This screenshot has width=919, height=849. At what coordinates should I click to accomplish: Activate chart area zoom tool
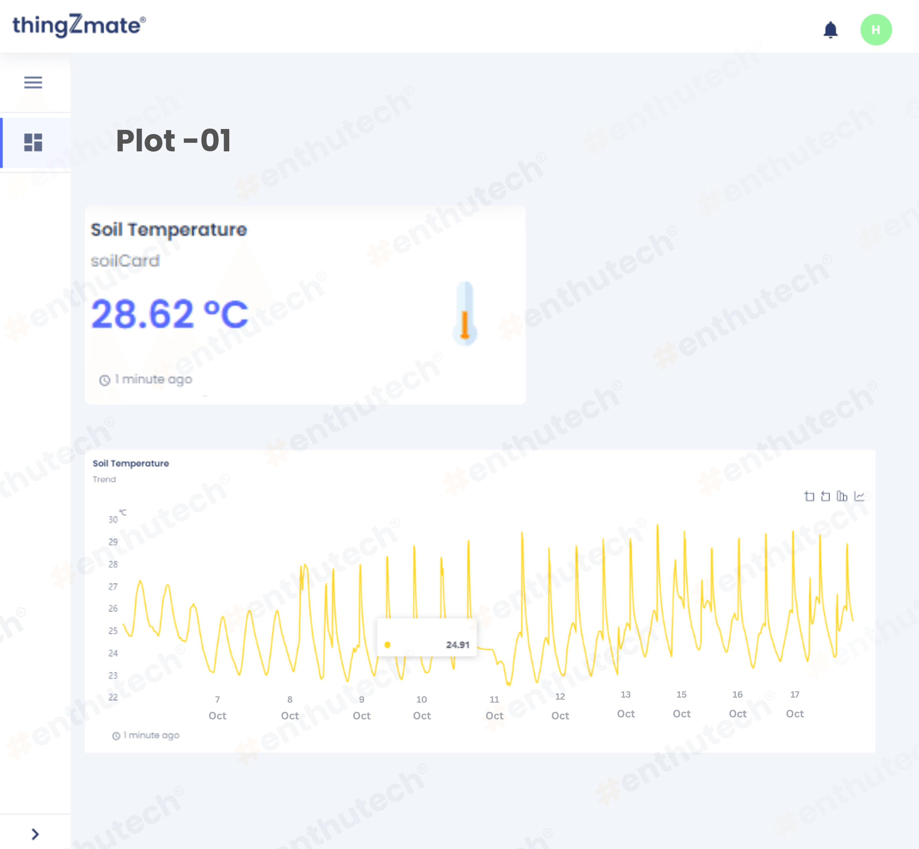(809, 496)
